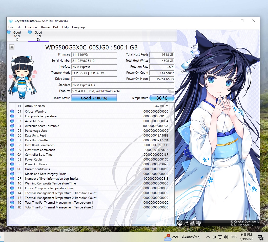This screenshot has height=242, width=268.
Task: Open the volume speaker icon in tray
Action: (226, 237)
